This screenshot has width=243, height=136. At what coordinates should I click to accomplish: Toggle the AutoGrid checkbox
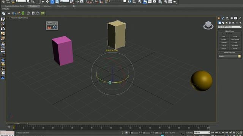click(223, 34)
